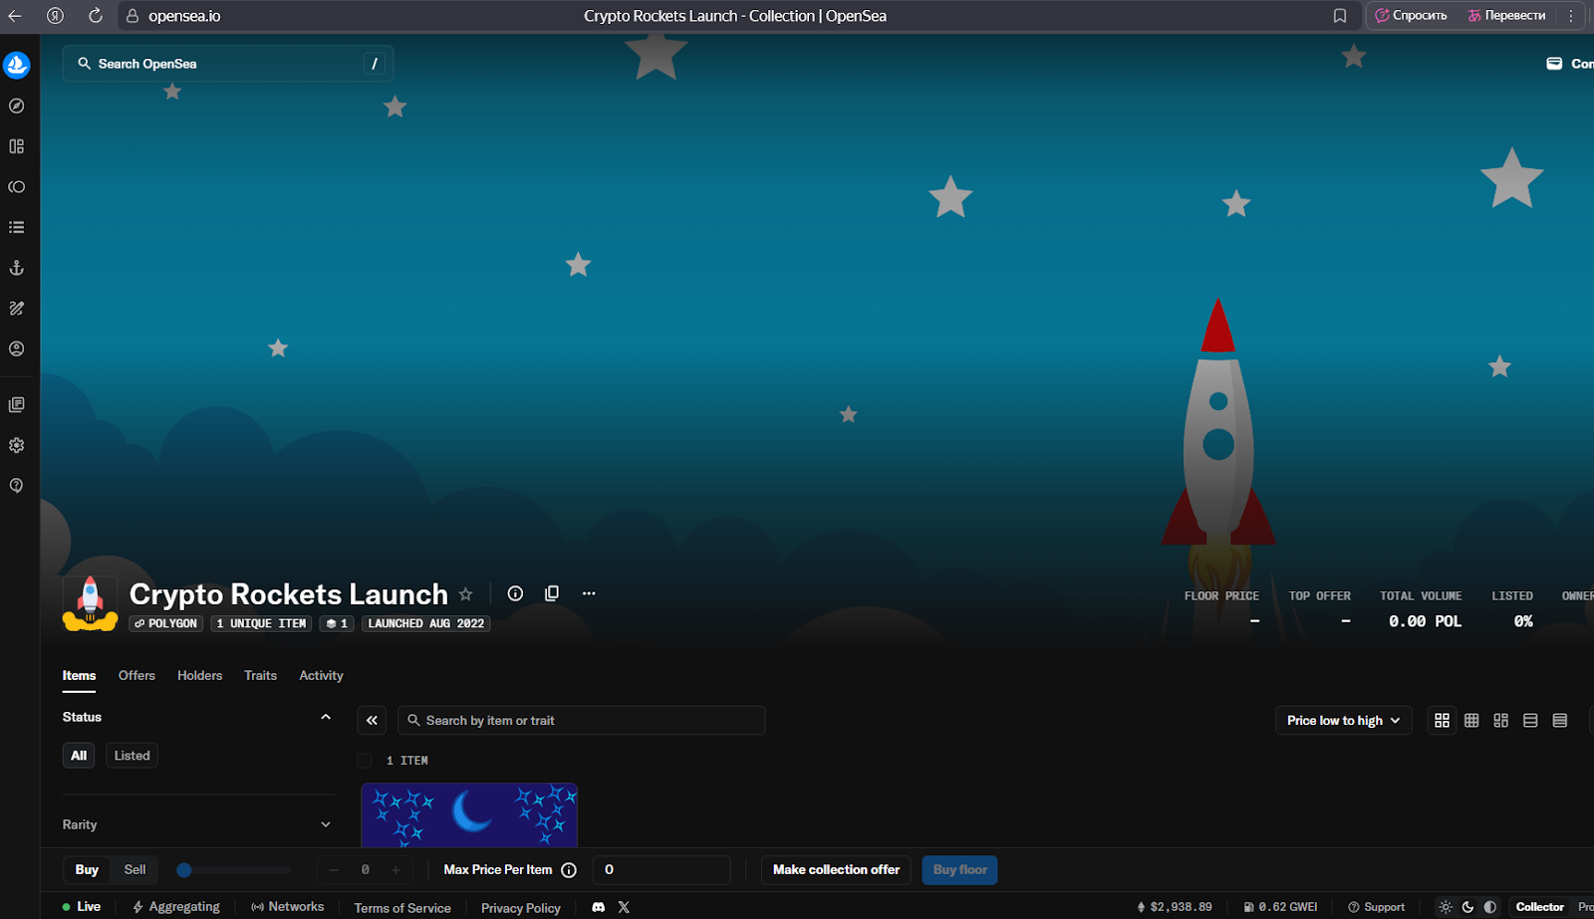Open Privacy Policy link
Image resolution: width=1594 pixels, height=919 pixels.
[521, 908]
